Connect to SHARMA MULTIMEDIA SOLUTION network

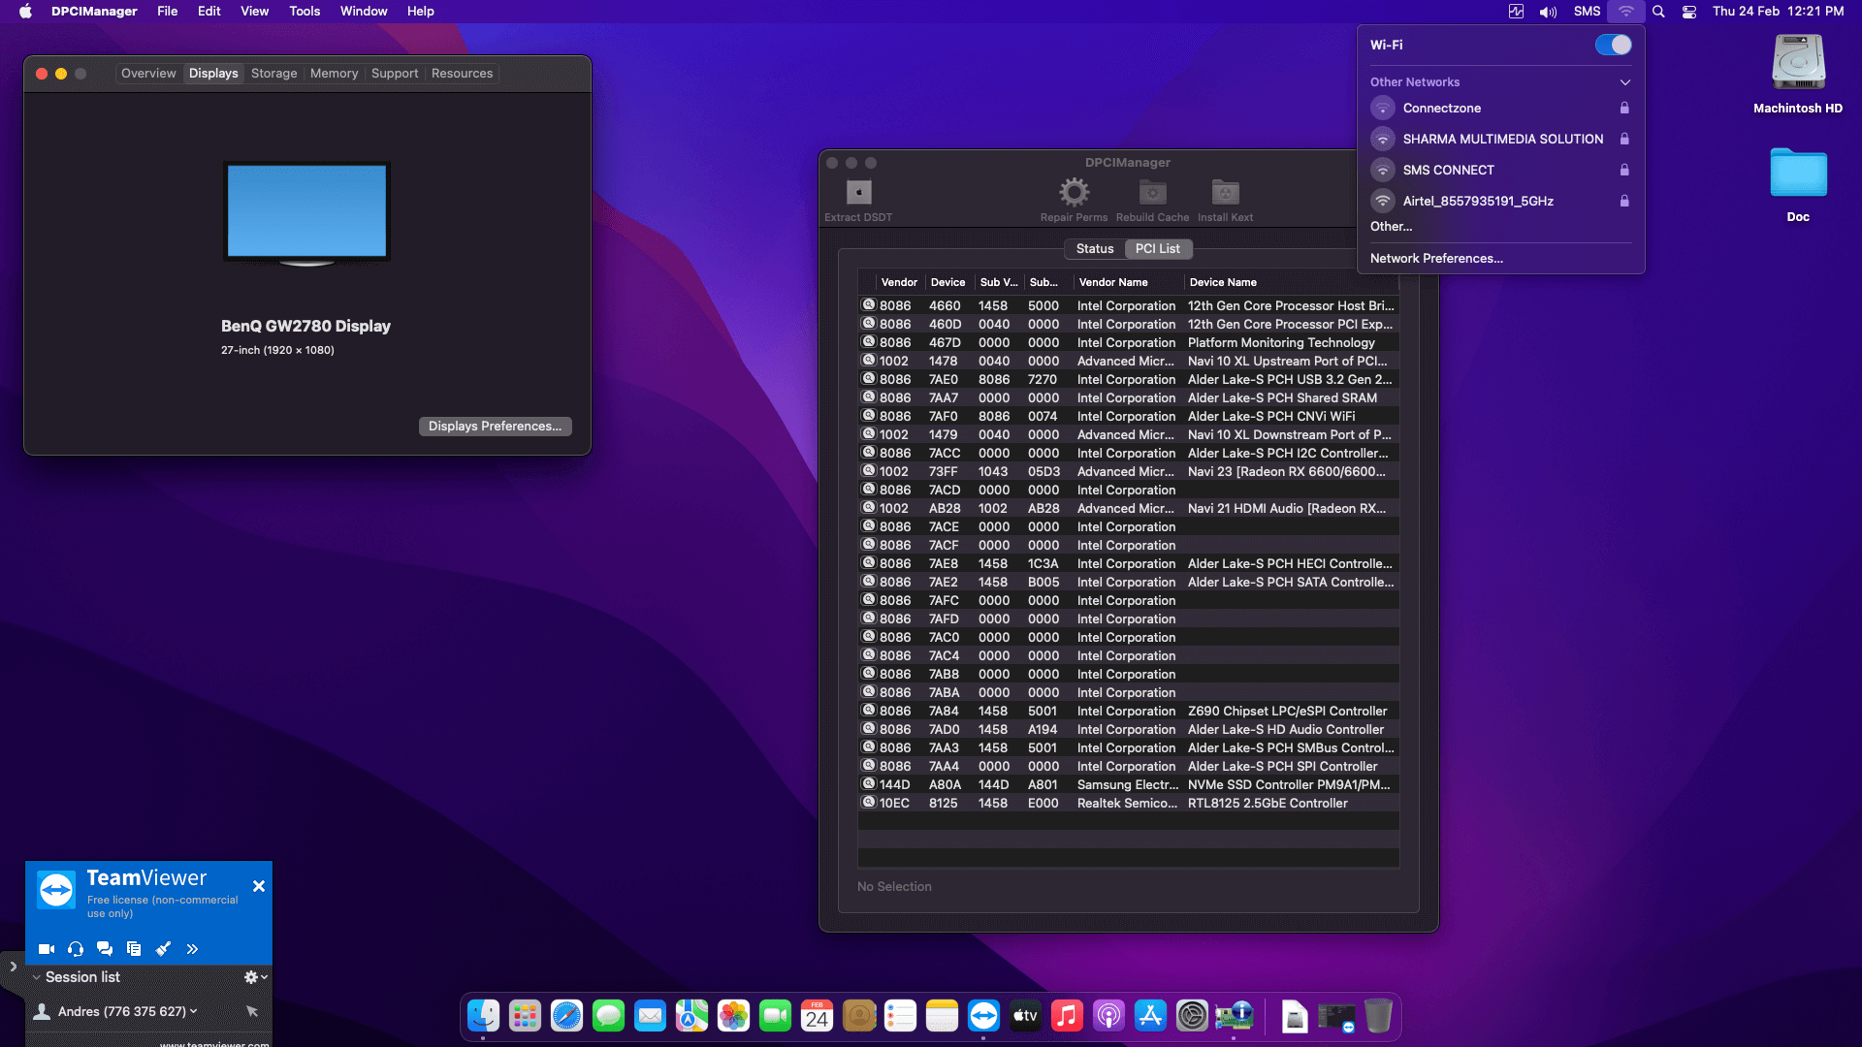pos(1500,140)
